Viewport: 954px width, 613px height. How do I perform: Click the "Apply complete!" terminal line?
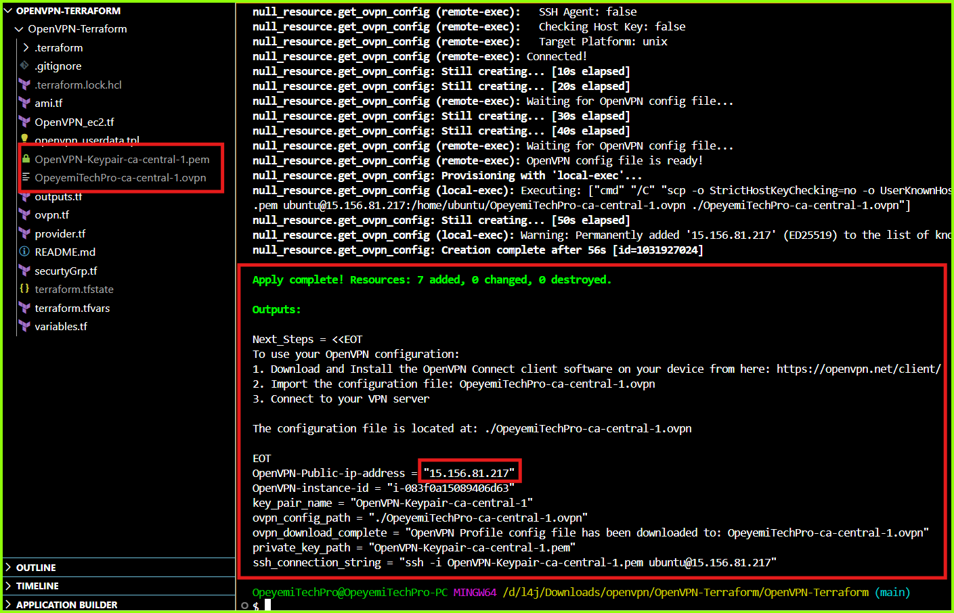click(x=432, y=279)
